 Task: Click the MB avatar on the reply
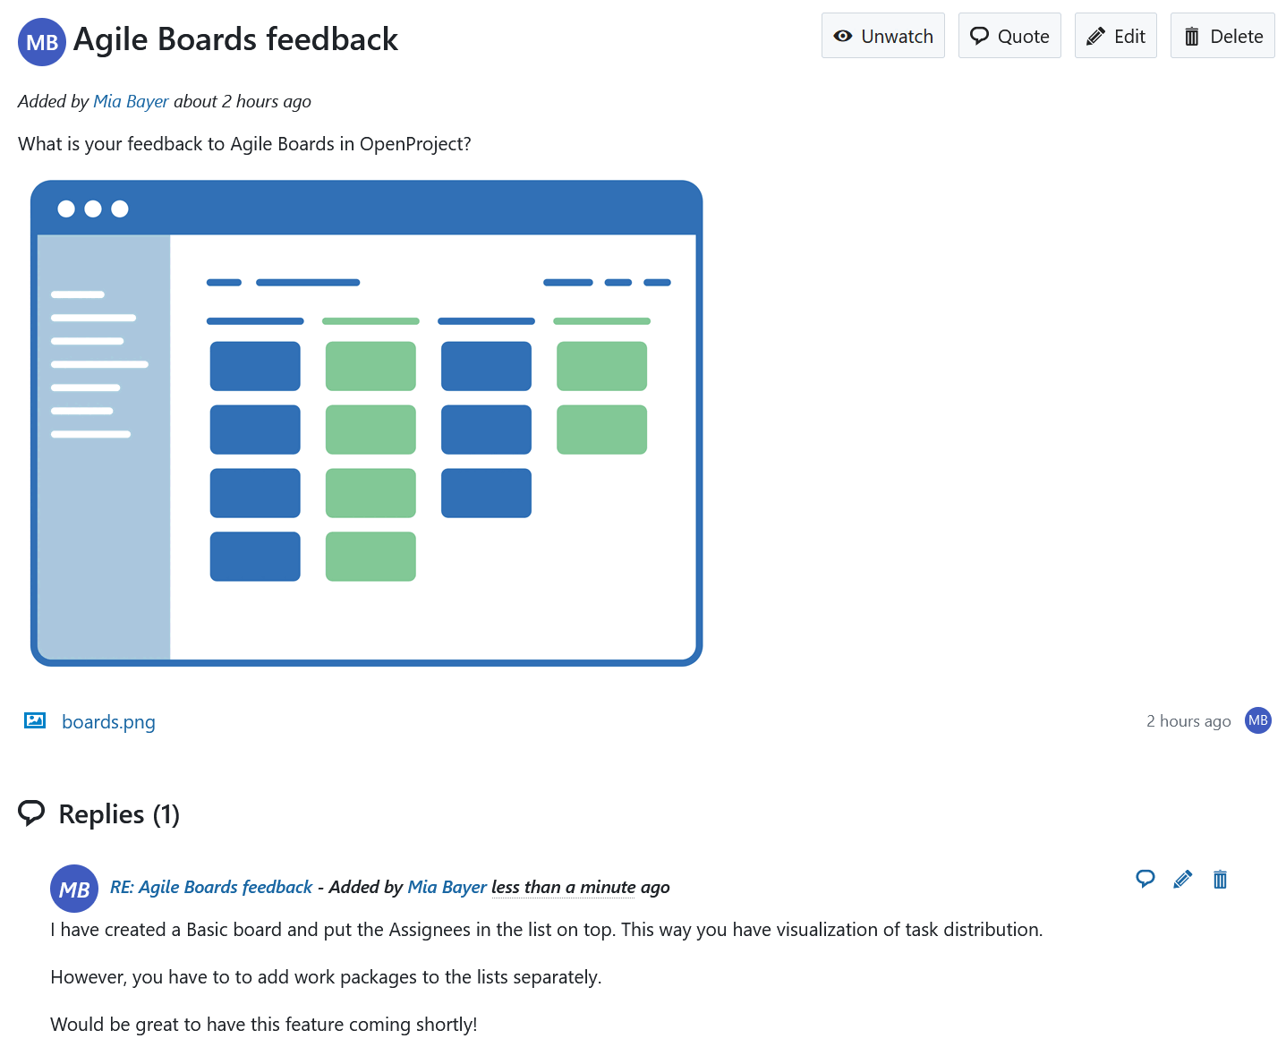pos(74,889)
